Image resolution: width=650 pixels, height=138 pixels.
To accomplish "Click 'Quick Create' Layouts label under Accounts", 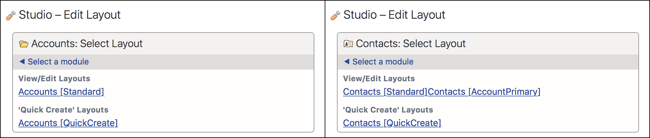I will point(63,110).
